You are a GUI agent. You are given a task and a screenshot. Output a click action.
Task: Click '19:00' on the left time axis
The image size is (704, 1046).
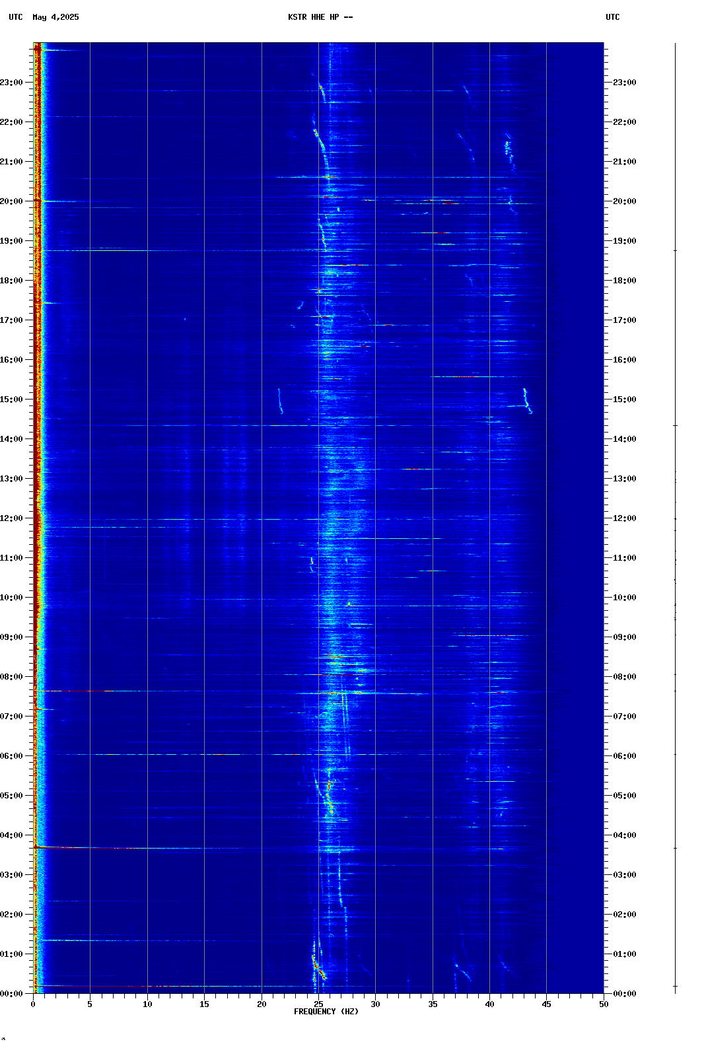[x=11, y=241]
